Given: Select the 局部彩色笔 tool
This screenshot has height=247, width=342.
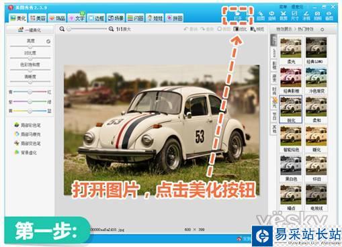Looking at the screenshot, I should pyautogui.click(x=27, y=125).
